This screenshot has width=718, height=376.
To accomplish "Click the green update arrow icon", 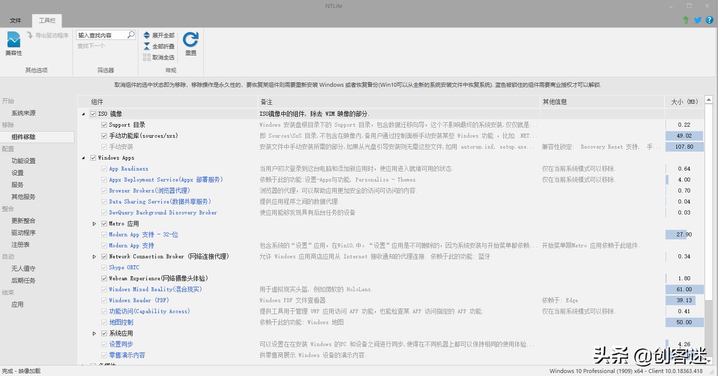I will coord(686,20).
